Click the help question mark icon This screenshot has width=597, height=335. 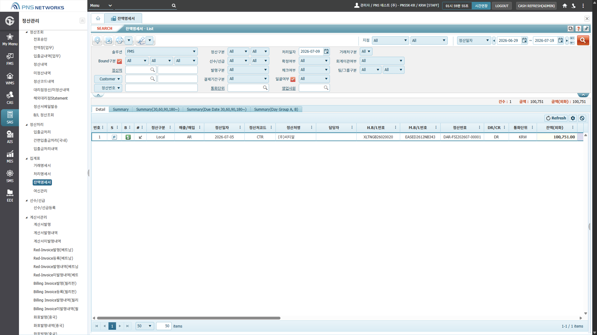[578, 29]
